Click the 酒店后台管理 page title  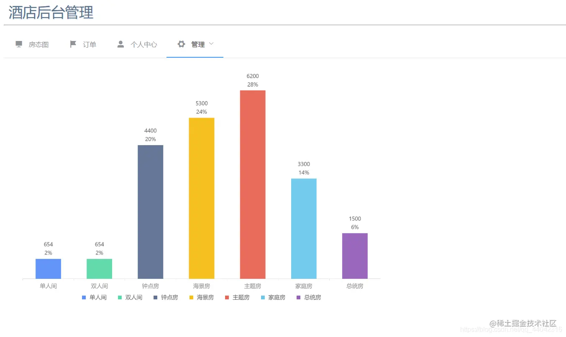(x=51, y=12)
